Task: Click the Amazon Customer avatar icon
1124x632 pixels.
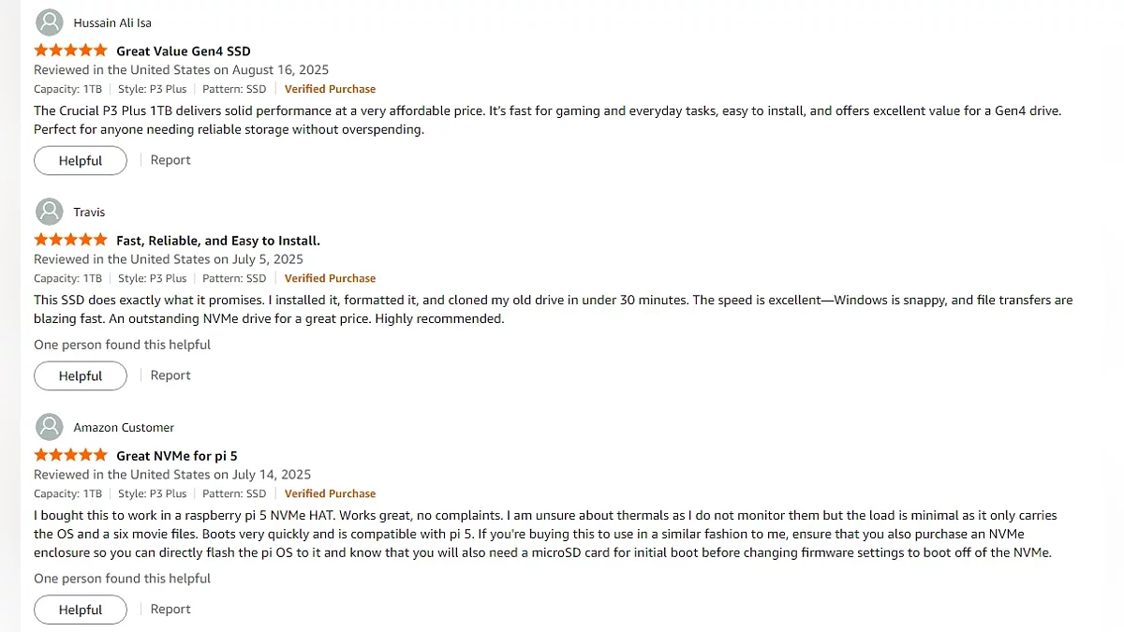Action: click(49, 427)
